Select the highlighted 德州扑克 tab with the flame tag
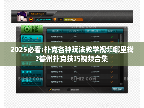This screenshot has width=144, height=108. pyautogui.click(x=32, y=39)
